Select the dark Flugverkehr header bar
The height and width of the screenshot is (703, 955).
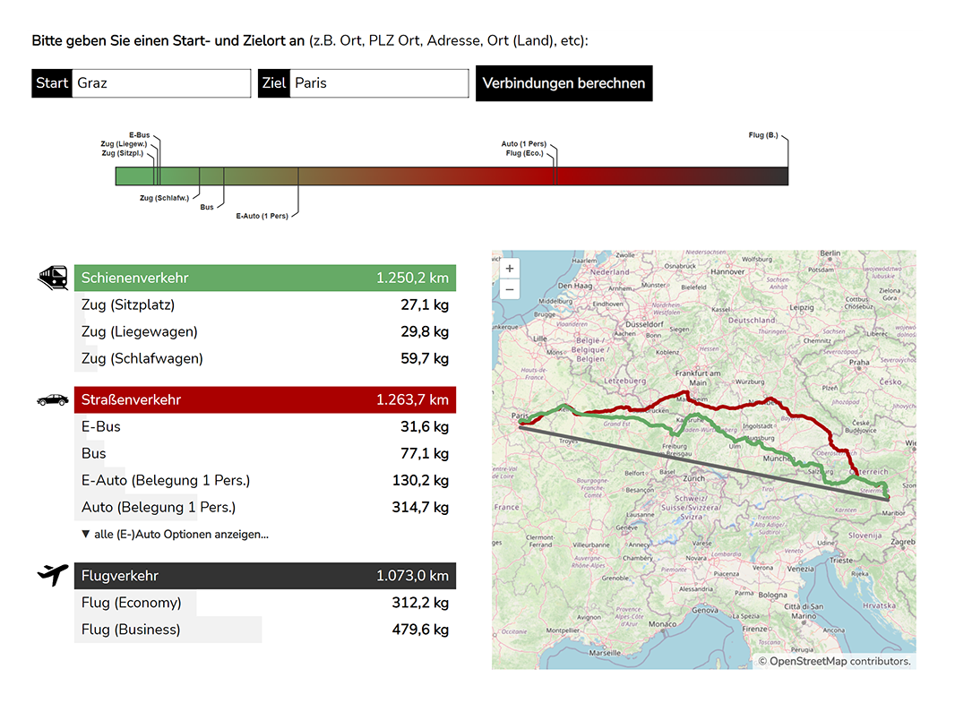[265, 575]
